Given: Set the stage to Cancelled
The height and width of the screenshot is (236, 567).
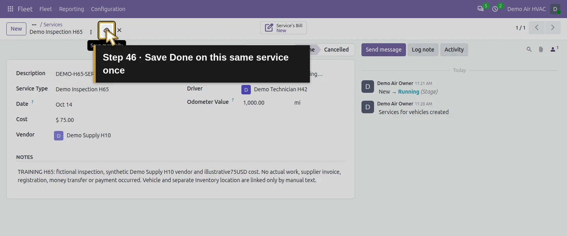Looking at the screenshot, I should click(x=336, y=50).
